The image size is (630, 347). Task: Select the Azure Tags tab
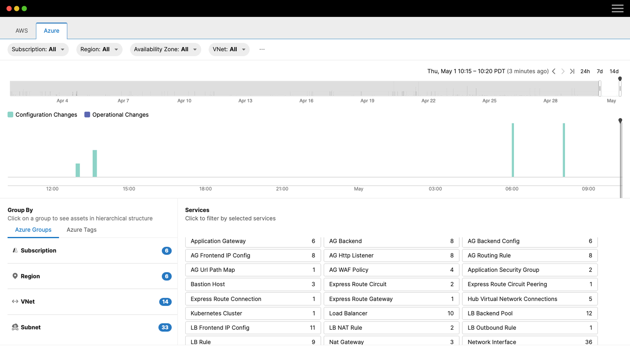[82, 230]
